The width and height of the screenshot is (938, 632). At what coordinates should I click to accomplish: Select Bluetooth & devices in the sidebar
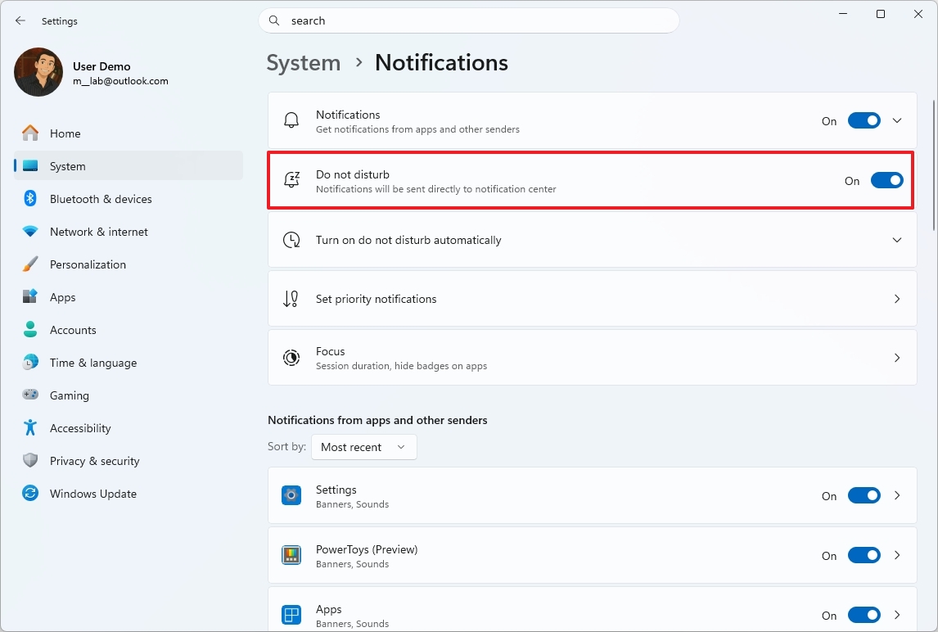100,198
